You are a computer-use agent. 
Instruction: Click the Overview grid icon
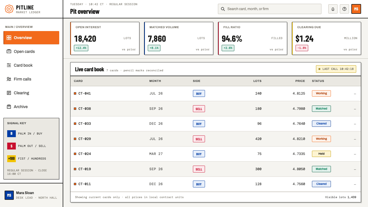coord(9,38)
